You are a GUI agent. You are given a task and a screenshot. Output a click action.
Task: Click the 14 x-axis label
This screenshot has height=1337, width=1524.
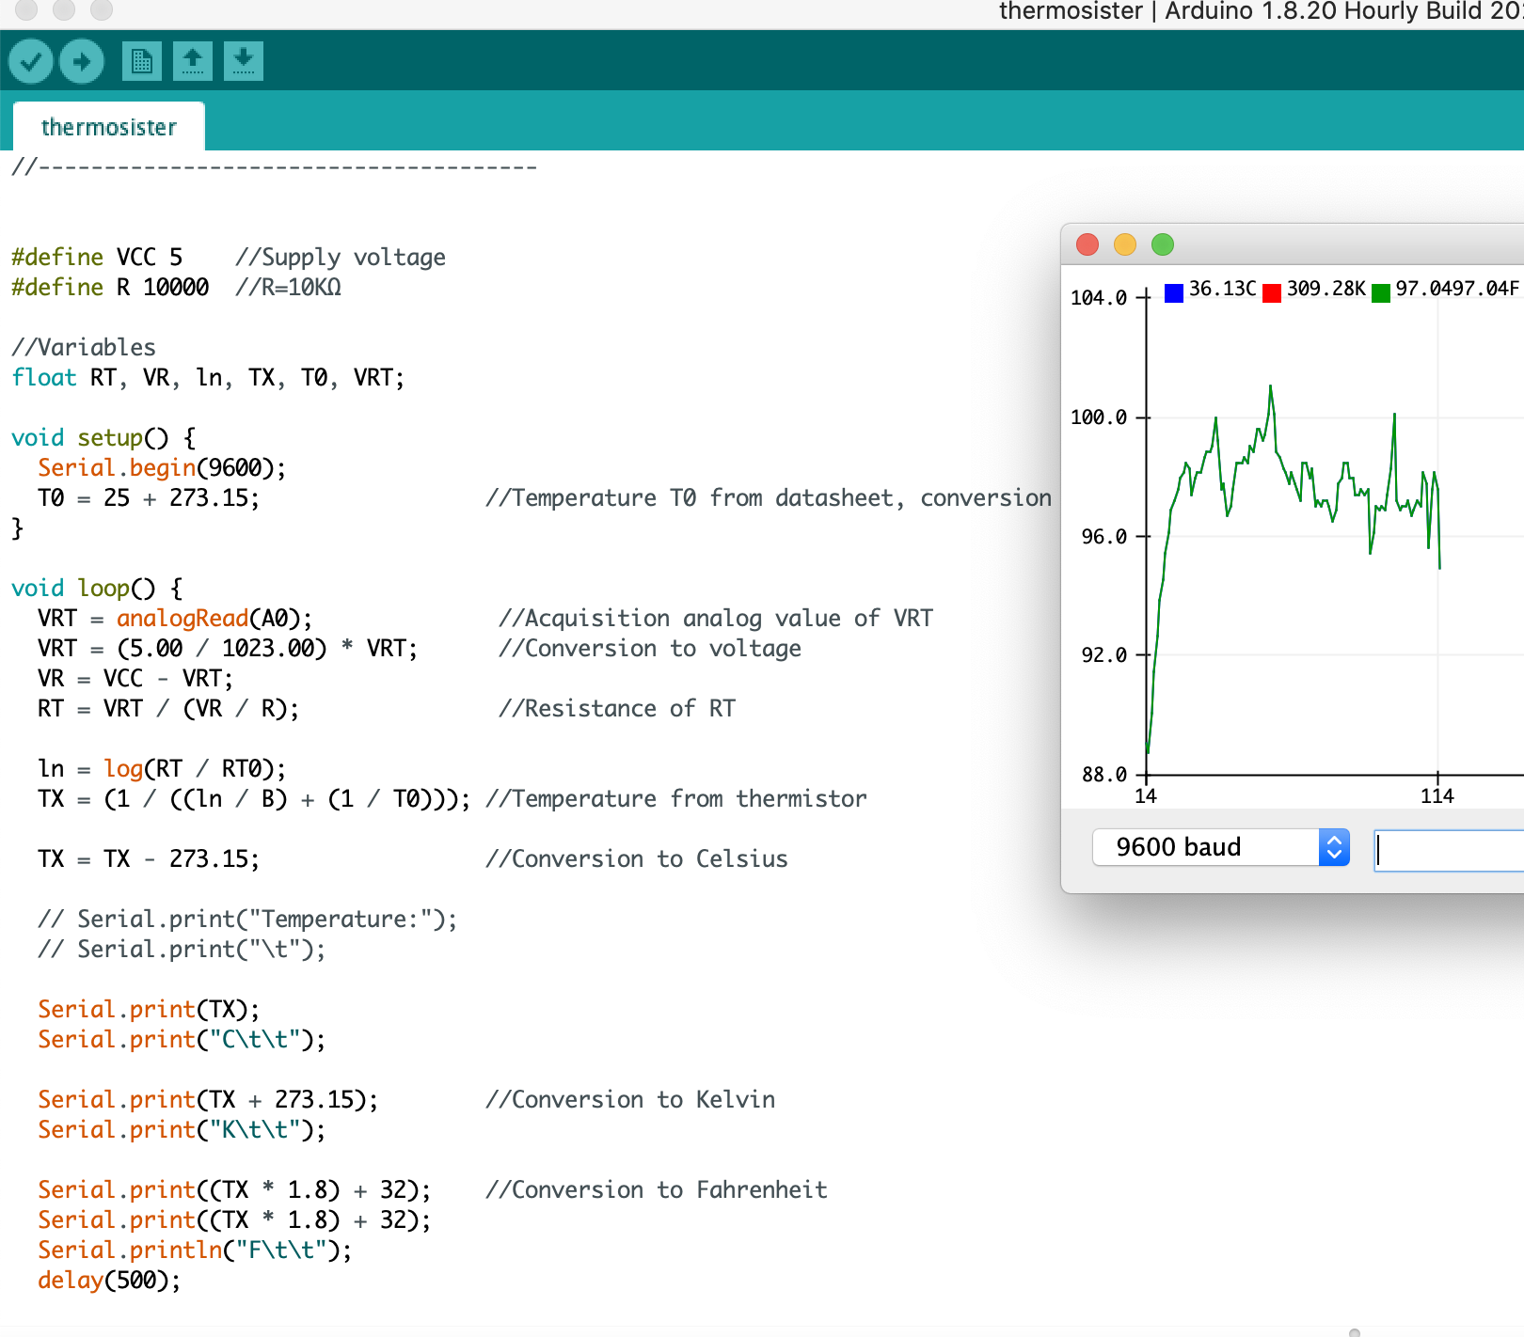coord(1146,796)
